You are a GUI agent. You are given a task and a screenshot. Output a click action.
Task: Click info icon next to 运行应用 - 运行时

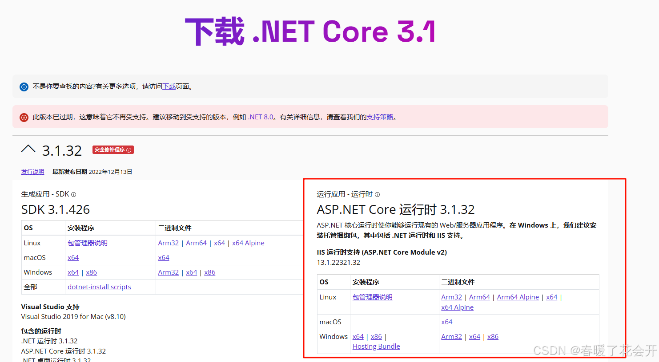click(378, 194)
